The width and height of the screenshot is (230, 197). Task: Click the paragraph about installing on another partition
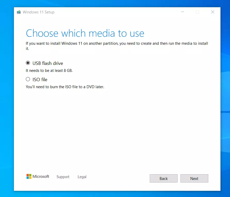click(x=117, y=46)
